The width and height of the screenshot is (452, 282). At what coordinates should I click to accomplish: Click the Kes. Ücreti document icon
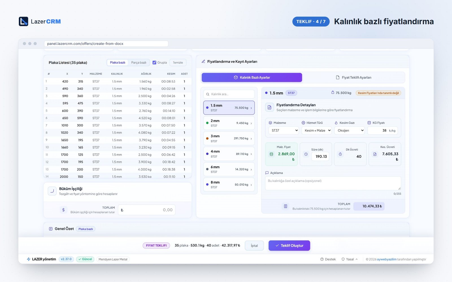coord(375,154)
